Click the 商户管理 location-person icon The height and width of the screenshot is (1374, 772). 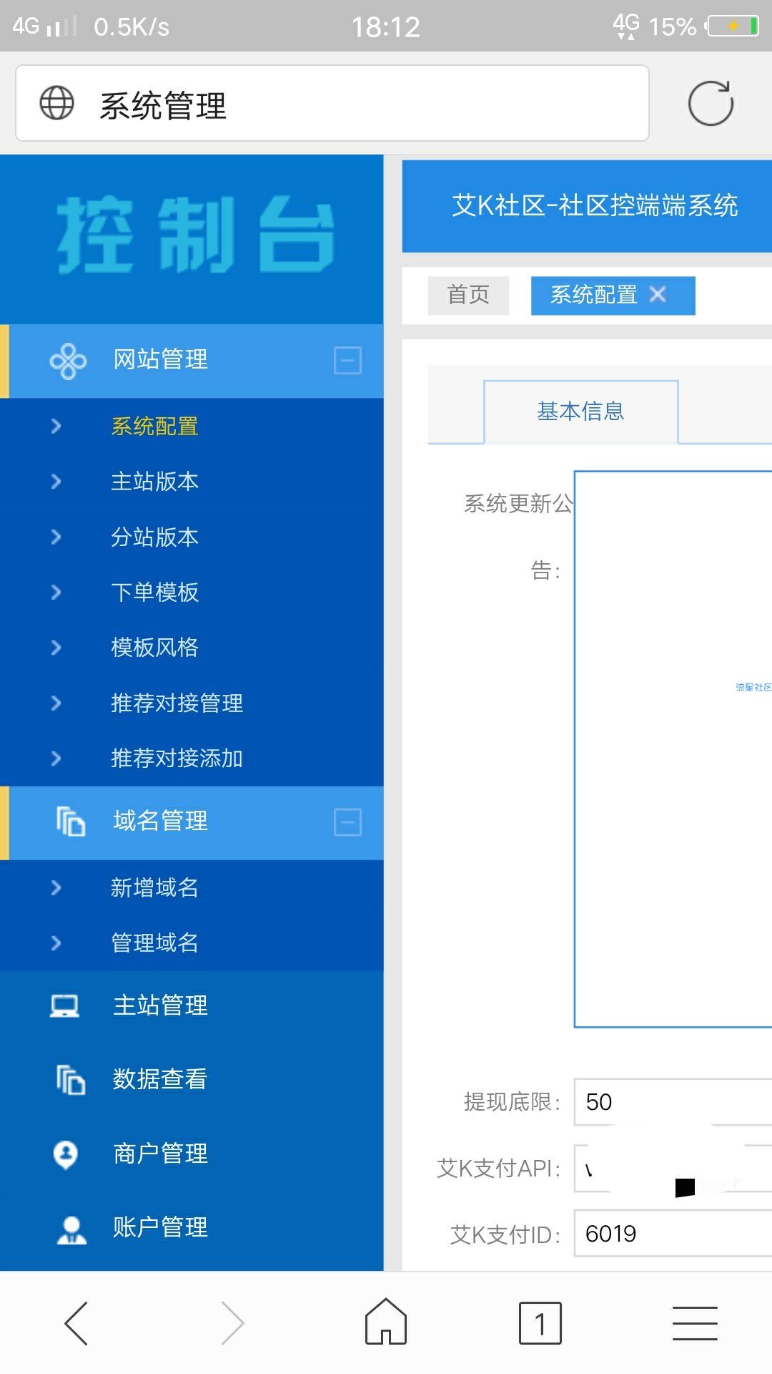[x=66, y=1154]
